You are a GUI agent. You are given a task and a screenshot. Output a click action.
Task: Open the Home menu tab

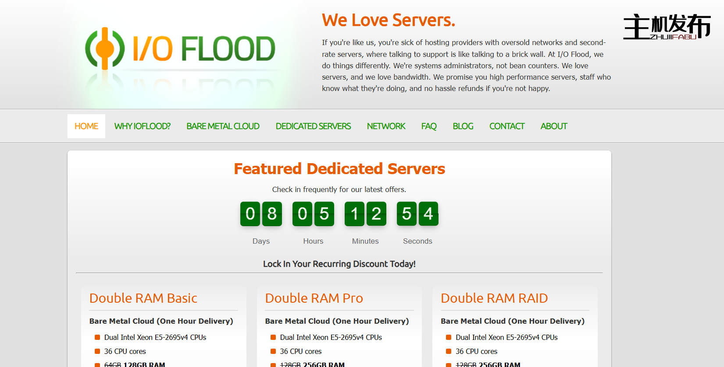tap(86, 126)
